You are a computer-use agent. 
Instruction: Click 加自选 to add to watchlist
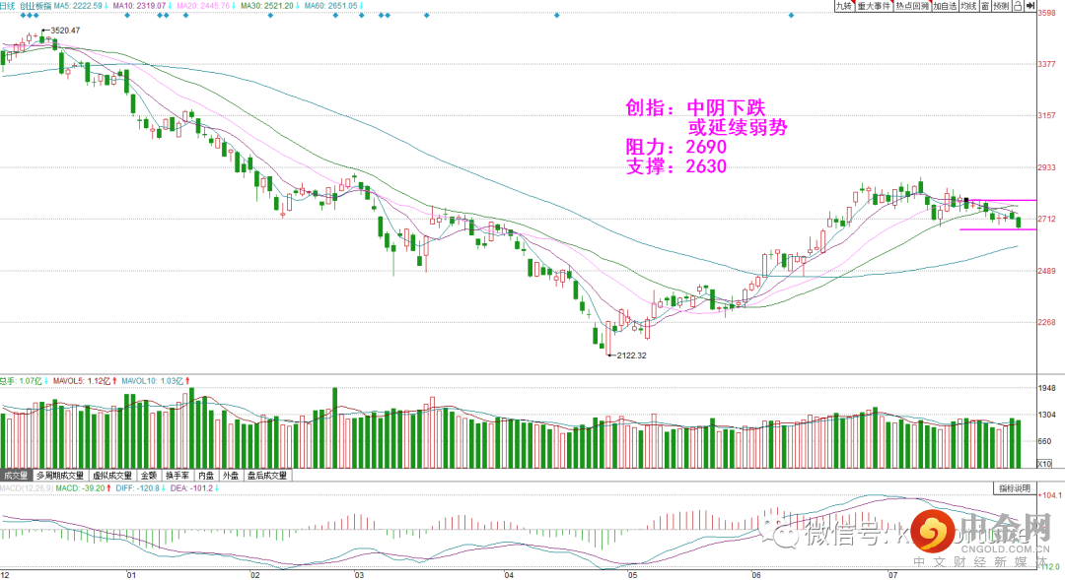click(945, 6)
